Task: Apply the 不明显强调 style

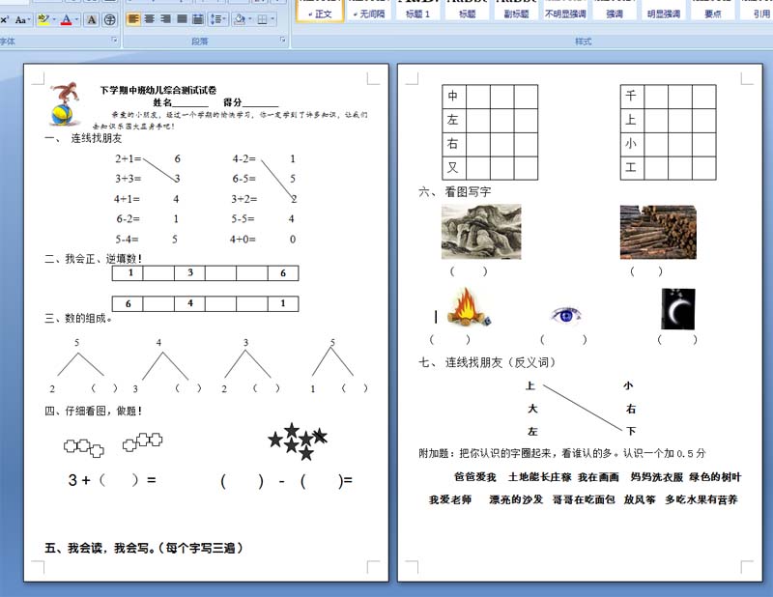Action: pos(565,11)
